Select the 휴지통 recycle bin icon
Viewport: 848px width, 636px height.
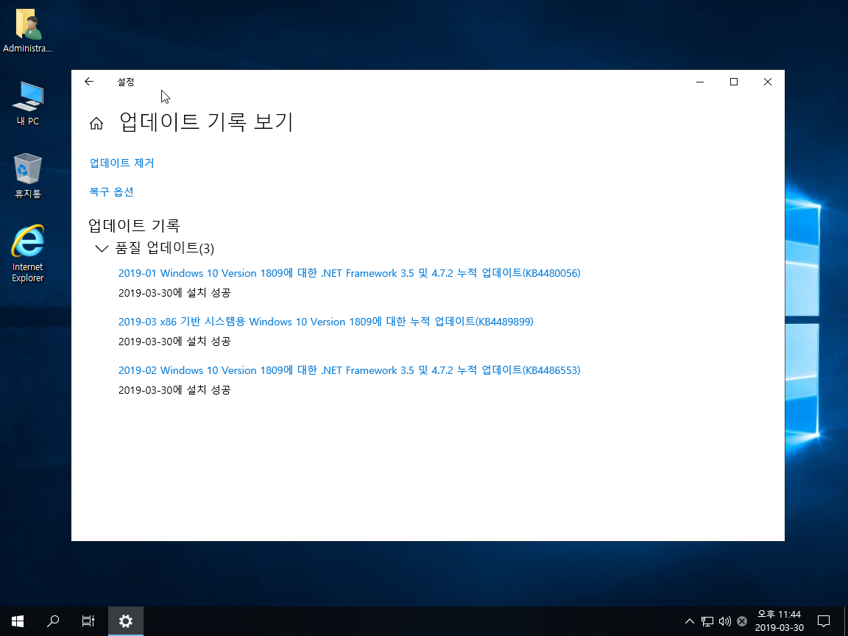point(27,177)
